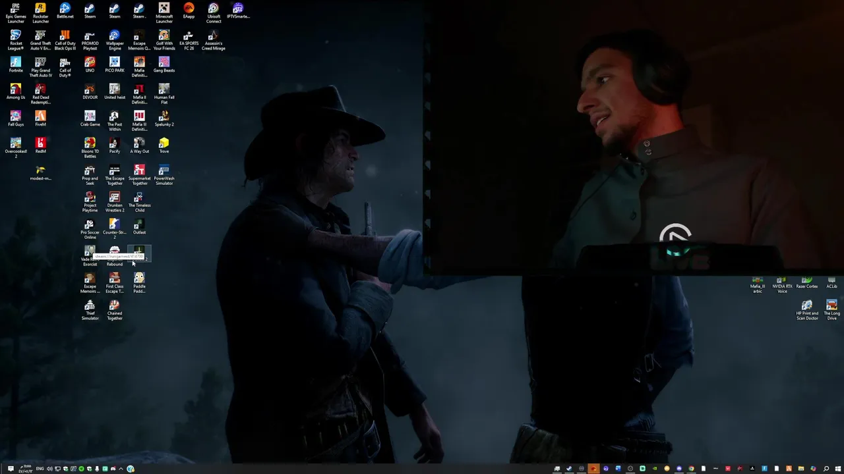Click the Overcooked! 2 icon
The height and width of the screenshot is (474, 844).
tap(16, 148)
